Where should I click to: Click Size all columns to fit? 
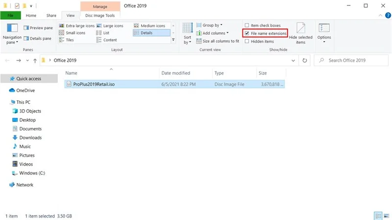(218, 41)
